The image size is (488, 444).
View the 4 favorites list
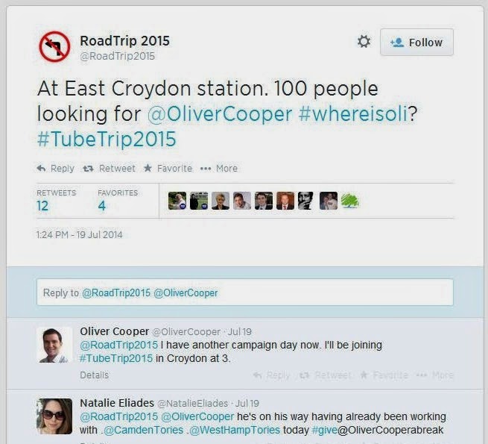(103, 205)
